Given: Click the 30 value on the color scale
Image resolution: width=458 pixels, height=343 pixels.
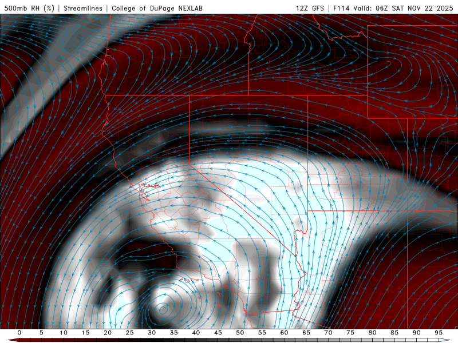Looking at the screenshot, I should (152, 333).
